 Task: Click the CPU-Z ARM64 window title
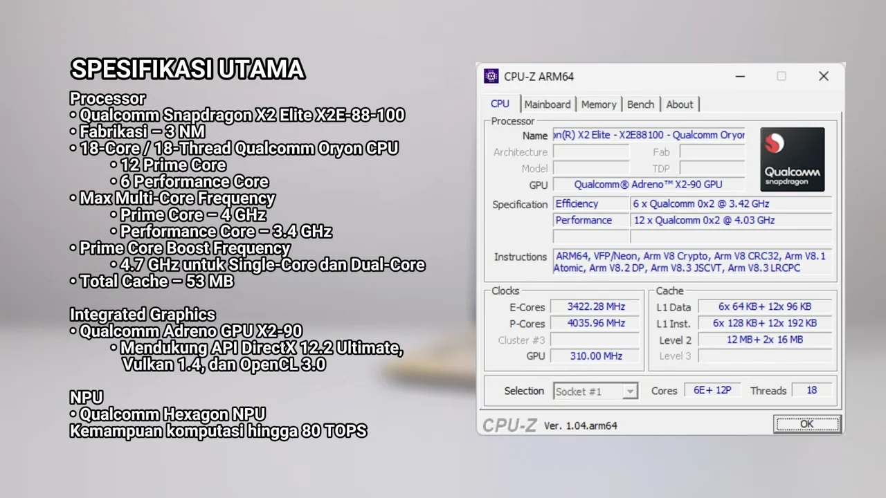click(x=539, y=76)
